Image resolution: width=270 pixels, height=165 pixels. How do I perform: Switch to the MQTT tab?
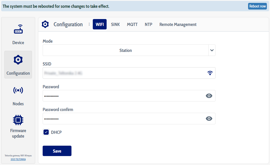tap(132, 25)
